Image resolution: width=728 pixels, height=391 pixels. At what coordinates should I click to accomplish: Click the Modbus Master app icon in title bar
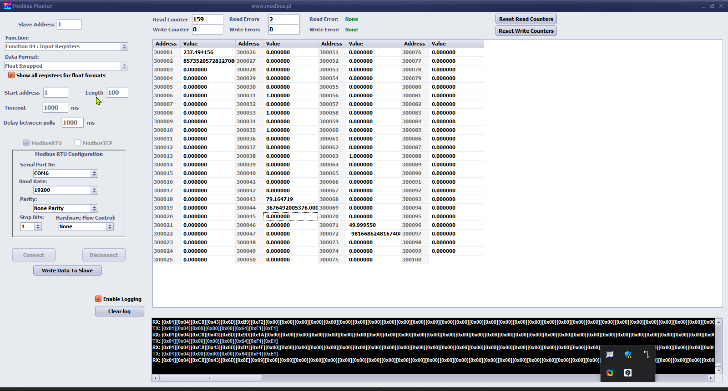7,5
